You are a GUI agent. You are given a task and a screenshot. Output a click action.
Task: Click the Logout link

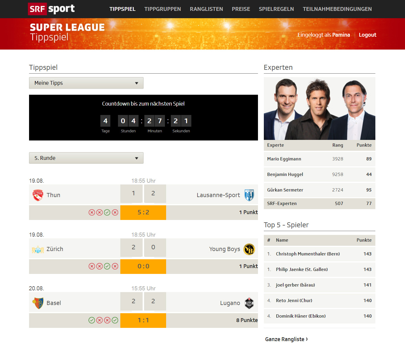(367, 35)
